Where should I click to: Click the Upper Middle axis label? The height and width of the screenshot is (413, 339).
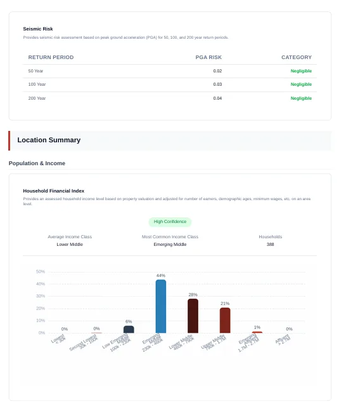click(214, 342)
